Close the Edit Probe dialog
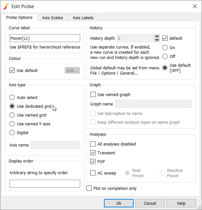 (x=195, y=6)
